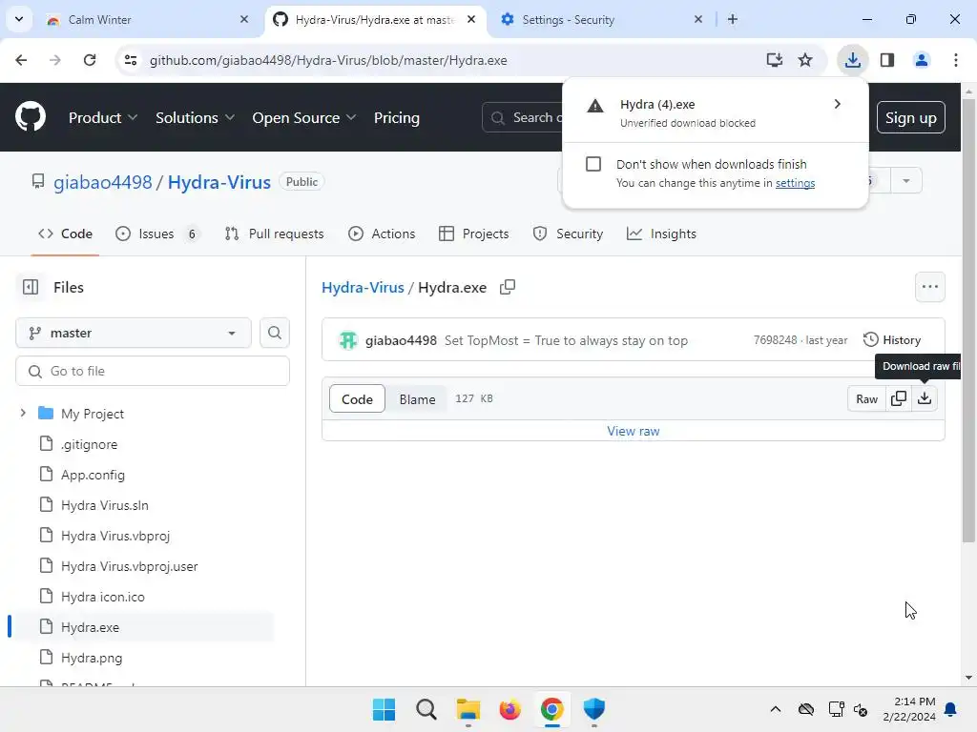
Task: Expand the Open Source menu
Action: tap(304, 117)
